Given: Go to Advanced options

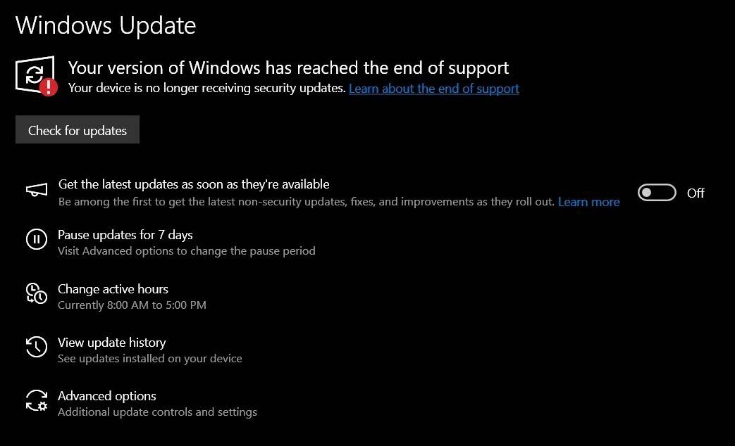Looking at the screenshot, I should pyautogui.click(x=107, y=396).
